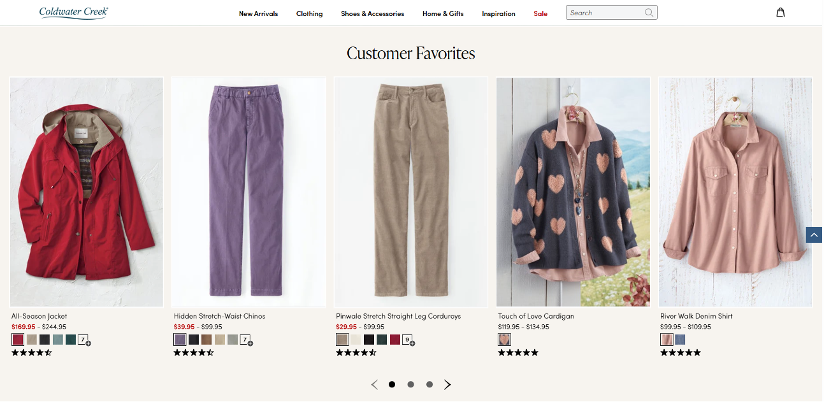Screen dimensions: 824x402
Task: Select the second carousel page dot
Action: 410,384
